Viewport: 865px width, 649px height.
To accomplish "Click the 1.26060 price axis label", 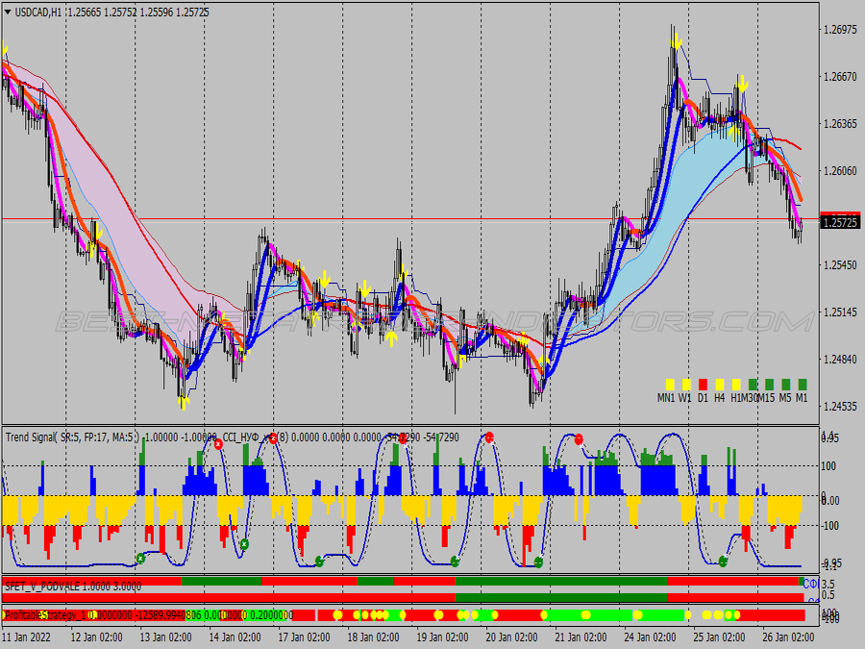I will [x=840, y=171].
